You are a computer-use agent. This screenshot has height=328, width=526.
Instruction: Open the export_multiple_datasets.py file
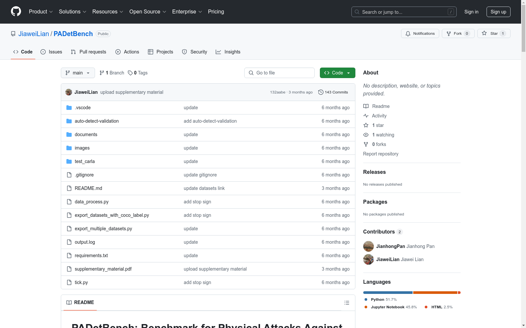103,229
